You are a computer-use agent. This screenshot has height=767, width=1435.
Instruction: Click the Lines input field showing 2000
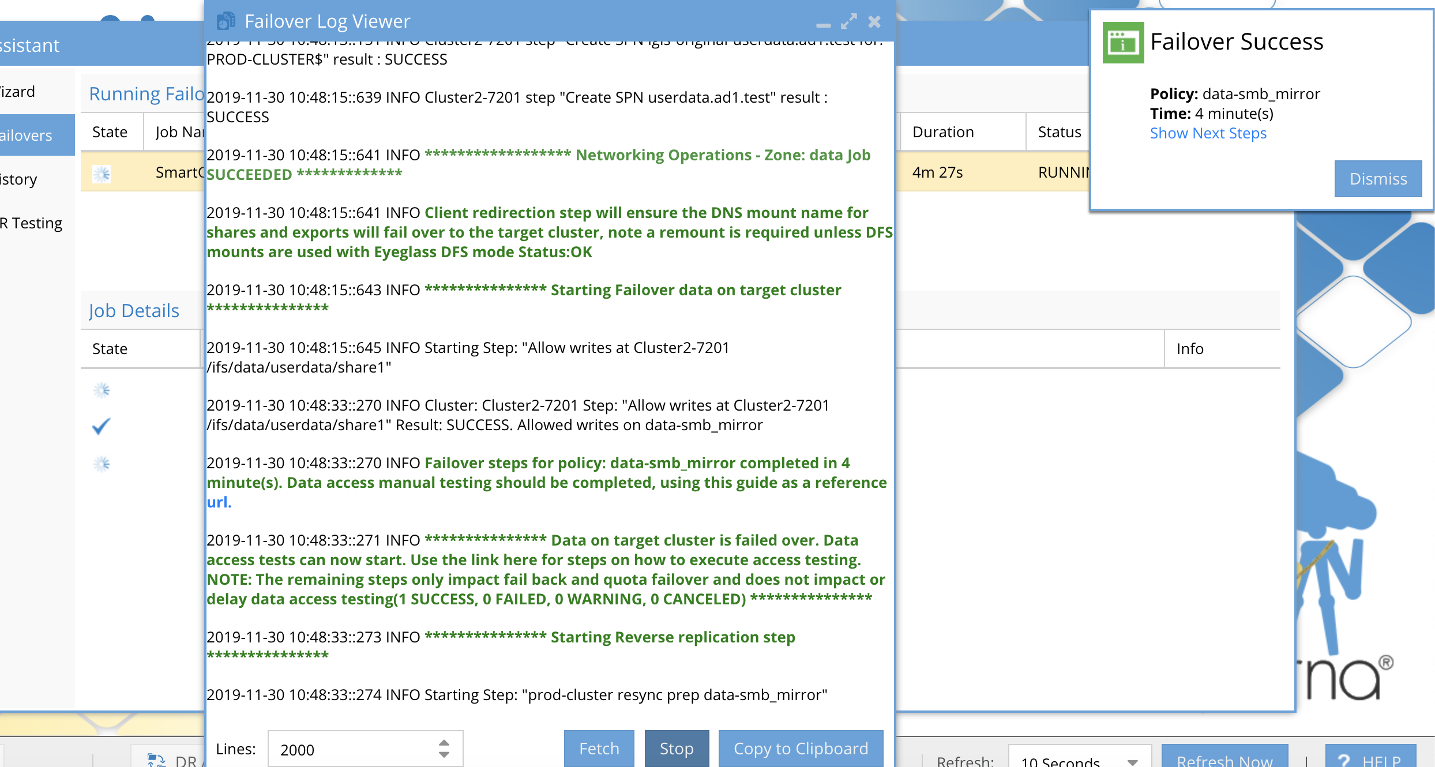click(365, 749)
